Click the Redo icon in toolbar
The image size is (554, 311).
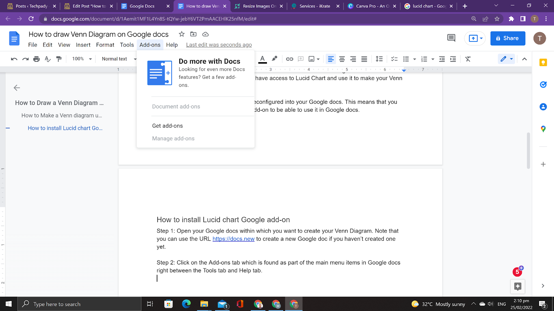tap(25, 59)
